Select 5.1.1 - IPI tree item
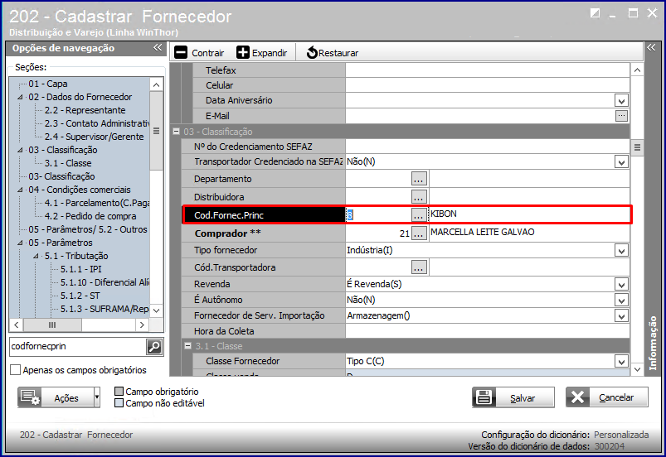This screenshot has height=457, width=666. [81, 269]
